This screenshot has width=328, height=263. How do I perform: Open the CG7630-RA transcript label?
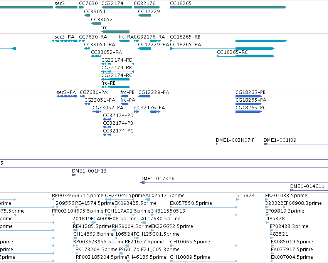(x=93, y=37)
